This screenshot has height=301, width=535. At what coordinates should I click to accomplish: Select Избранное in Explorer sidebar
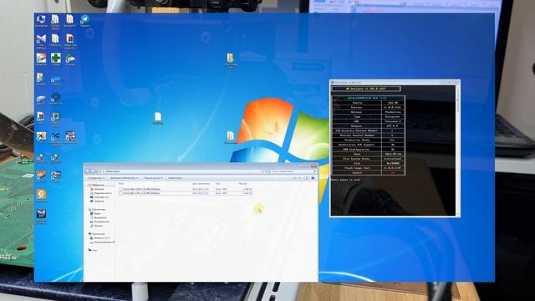point(97,185)
